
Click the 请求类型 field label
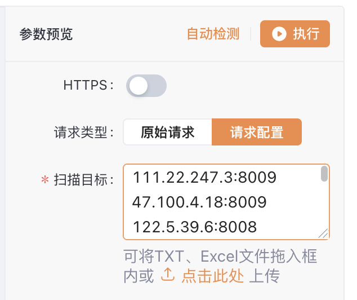coord(83,133)
